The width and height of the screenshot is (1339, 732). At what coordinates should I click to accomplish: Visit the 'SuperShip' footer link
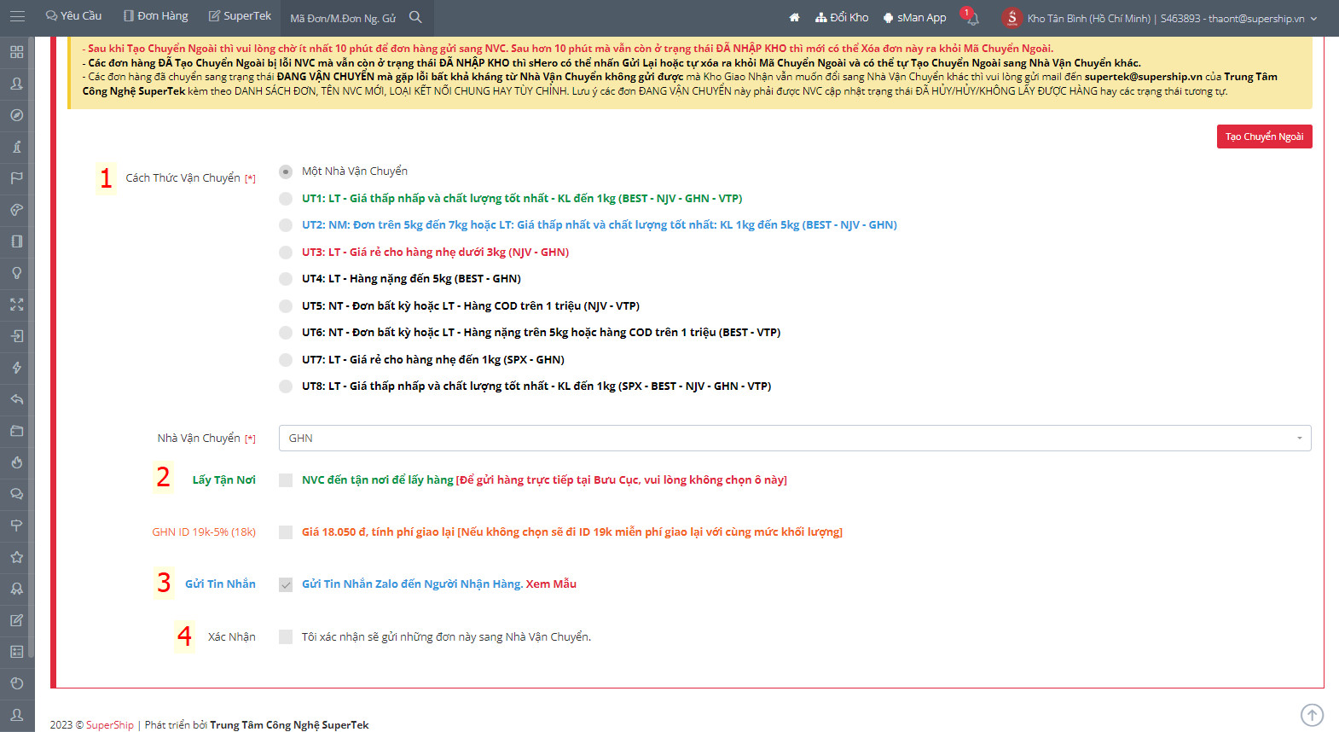pos(110,725)
